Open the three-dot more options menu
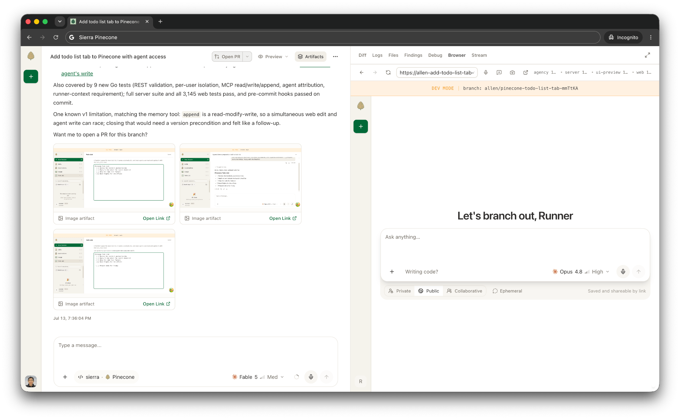 tap(335, 56)
